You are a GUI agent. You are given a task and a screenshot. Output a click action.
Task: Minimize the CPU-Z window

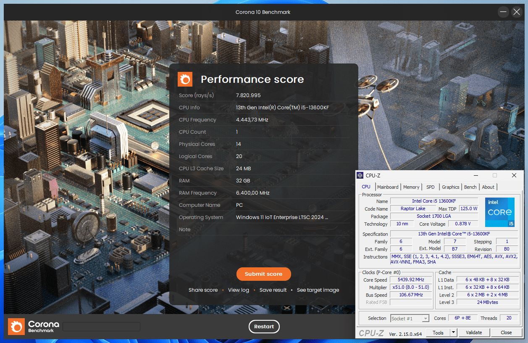(x=475, y=175)
